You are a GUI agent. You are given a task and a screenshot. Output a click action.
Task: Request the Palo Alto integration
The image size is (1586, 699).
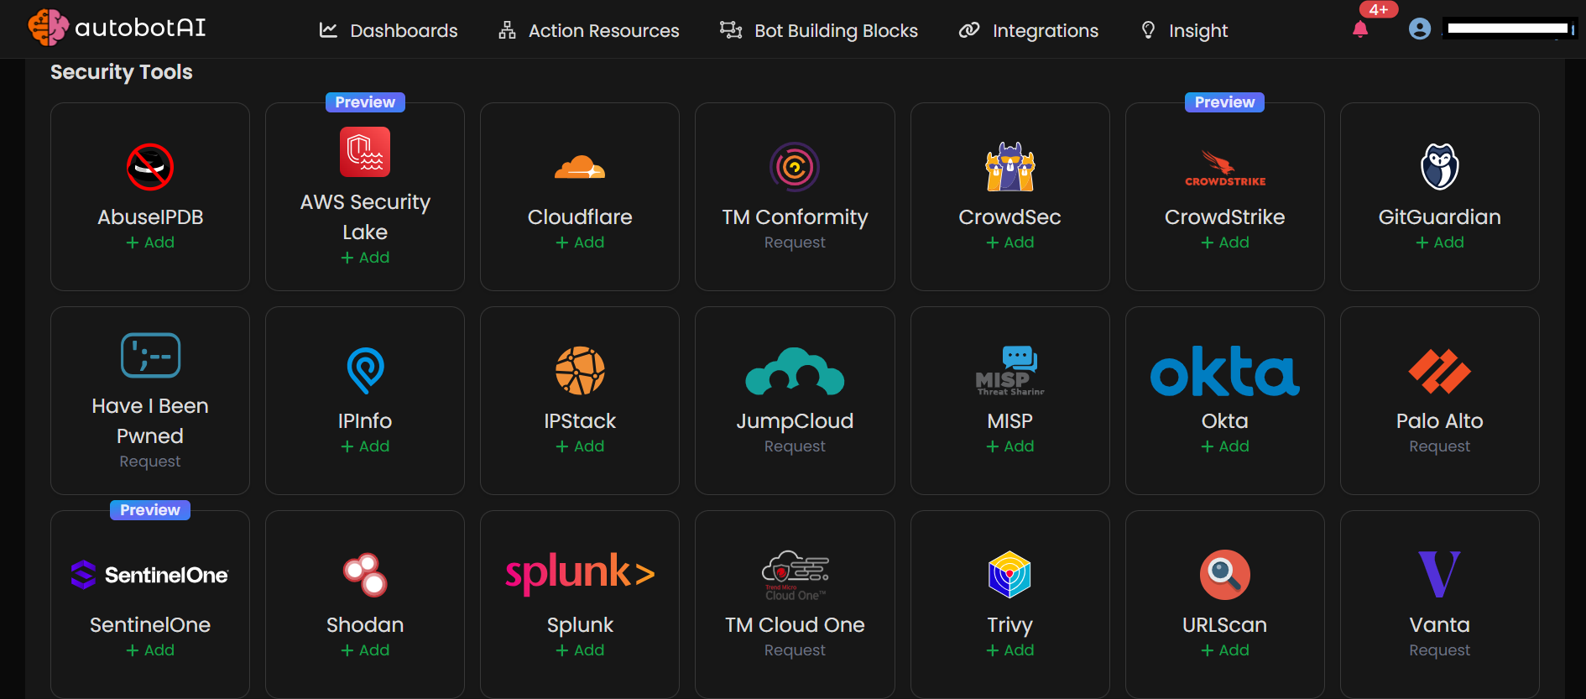(x=1440, y=446)
